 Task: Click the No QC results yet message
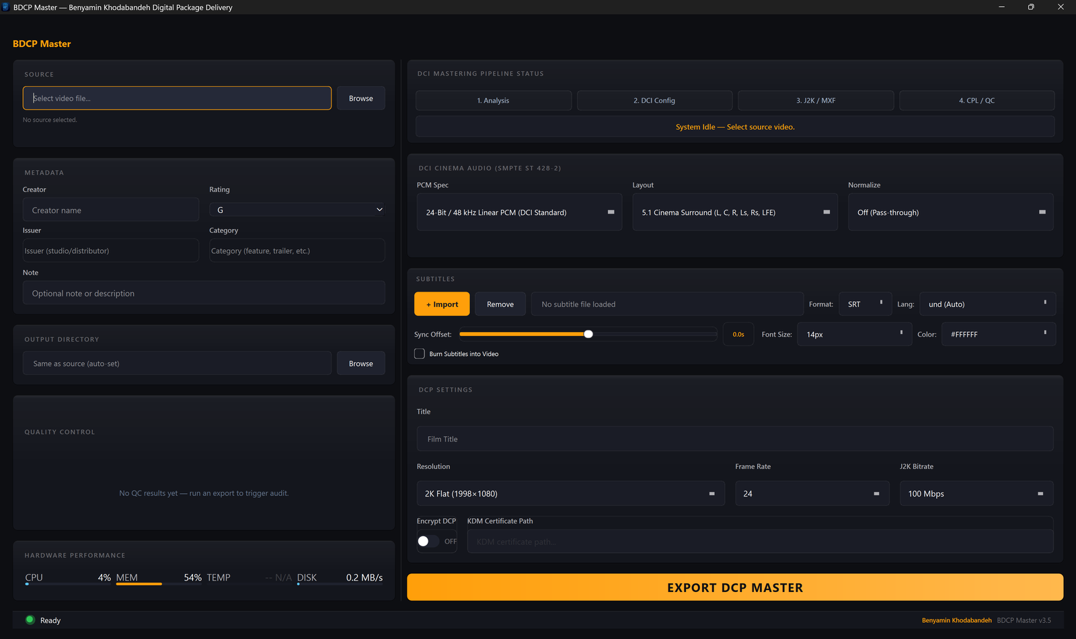204,493
